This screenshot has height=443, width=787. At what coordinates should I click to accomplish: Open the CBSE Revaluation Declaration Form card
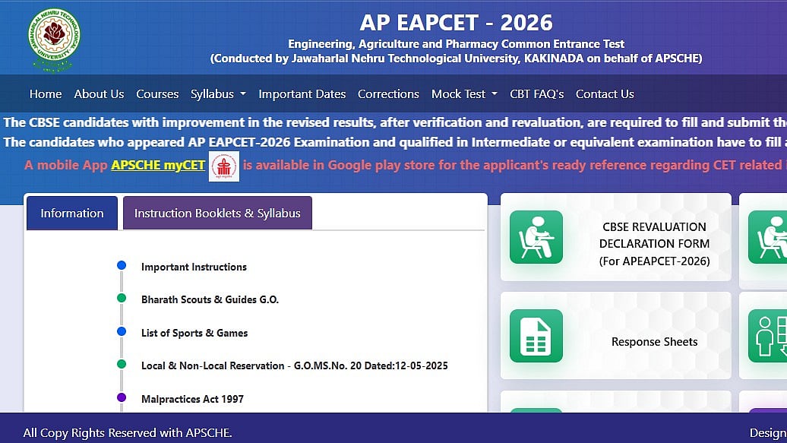click(616, 237)
